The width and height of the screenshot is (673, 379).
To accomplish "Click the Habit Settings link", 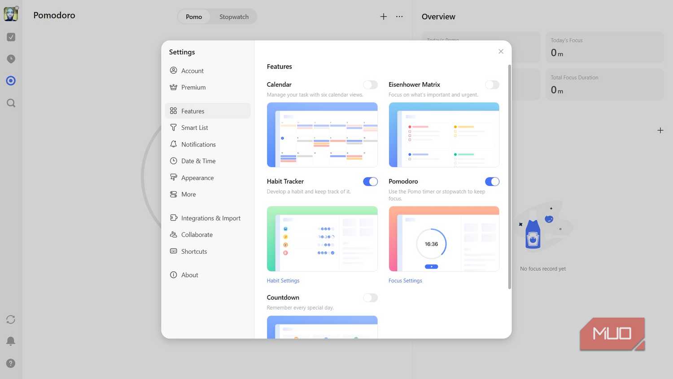I will (x=283, y=281).
